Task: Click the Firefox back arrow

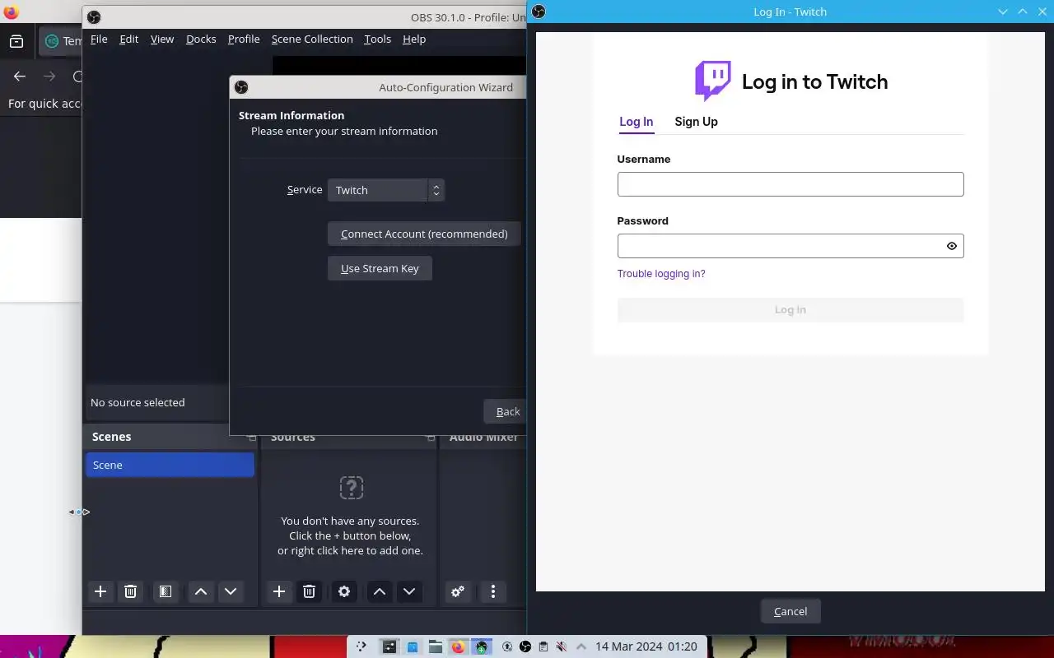Action: (20, 76)
